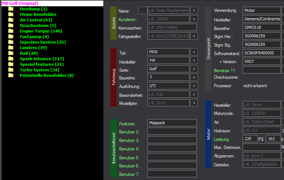Click the Air Control folder icon
This screenshot has width=284, height=180.
pos(11,20)
